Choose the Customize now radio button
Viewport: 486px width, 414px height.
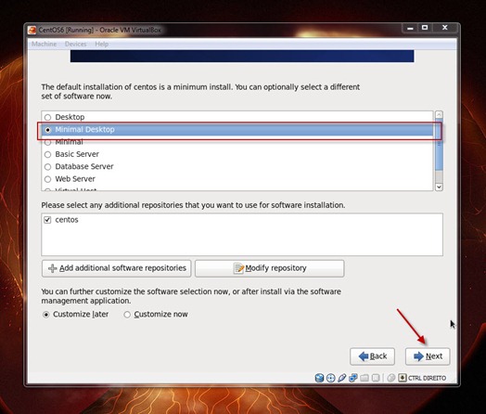tap(127, 315)
